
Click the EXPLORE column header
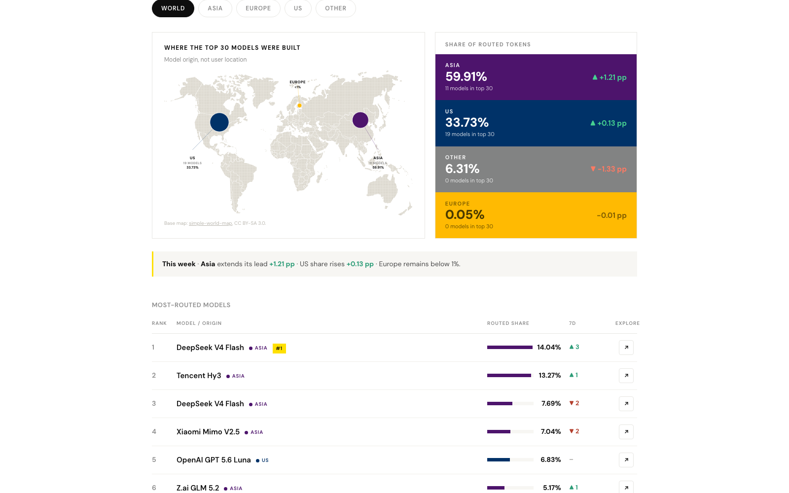627,323
